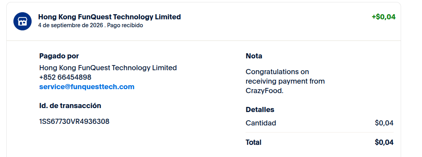Select the payer name under Pagado por
The image size is (422, 157).
pos(108,68)
